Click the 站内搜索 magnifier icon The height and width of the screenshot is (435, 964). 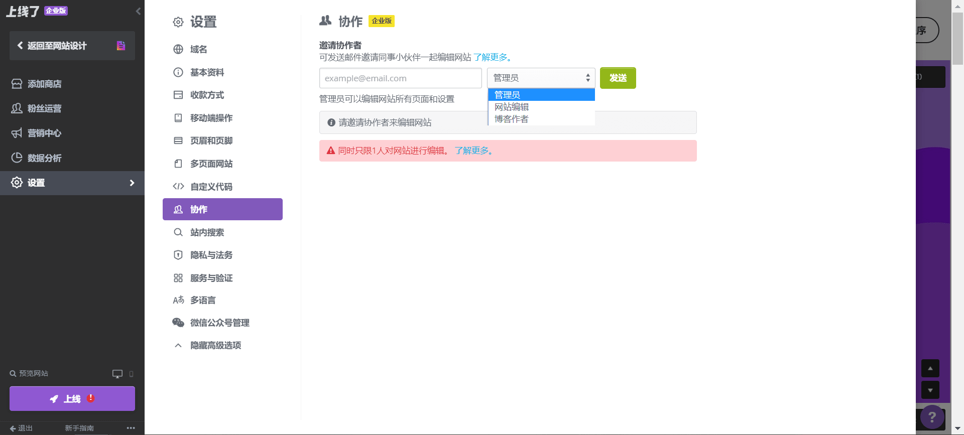point(178,232)
